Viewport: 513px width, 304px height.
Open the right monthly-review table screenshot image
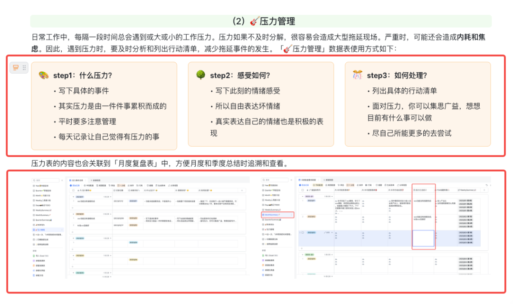pyautogui.click(x=376, y=228)
